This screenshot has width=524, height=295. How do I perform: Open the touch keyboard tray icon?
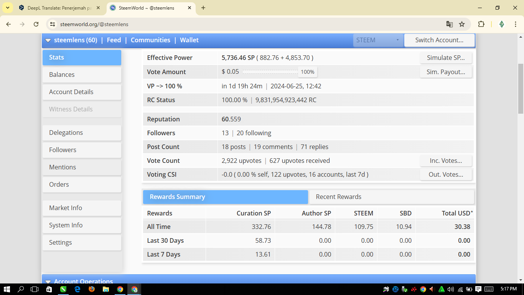pos(489,289)
